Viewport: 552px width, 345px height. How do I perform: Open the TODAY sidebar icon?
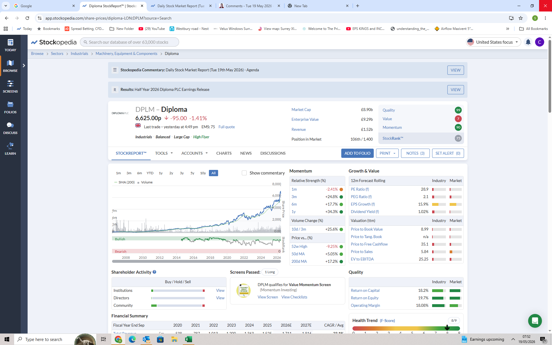tap(10, 45)
